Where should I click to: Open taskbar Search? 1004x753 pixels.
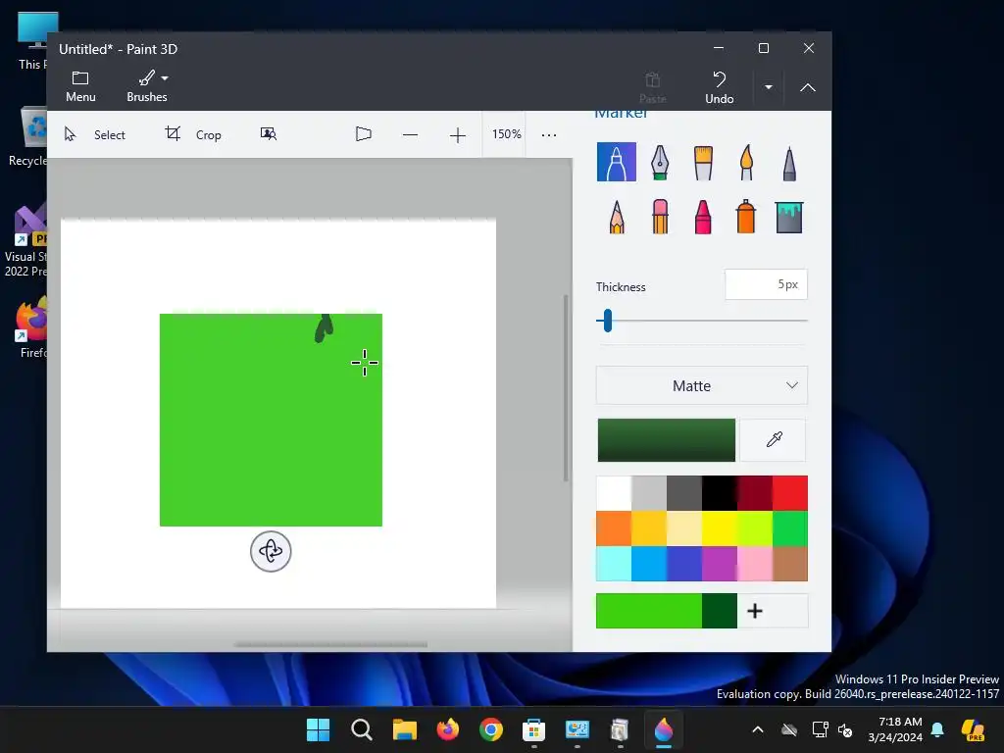pyautogui.click(x=361, y=729)
